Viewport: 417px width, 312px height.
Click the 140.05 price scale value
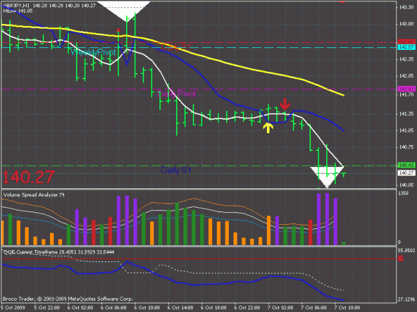point(406,185)
